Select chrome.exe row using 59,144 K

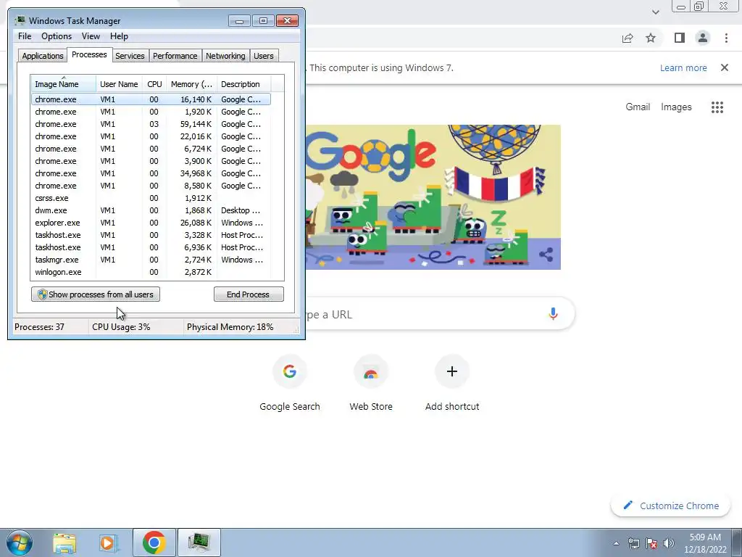[151, 124]
